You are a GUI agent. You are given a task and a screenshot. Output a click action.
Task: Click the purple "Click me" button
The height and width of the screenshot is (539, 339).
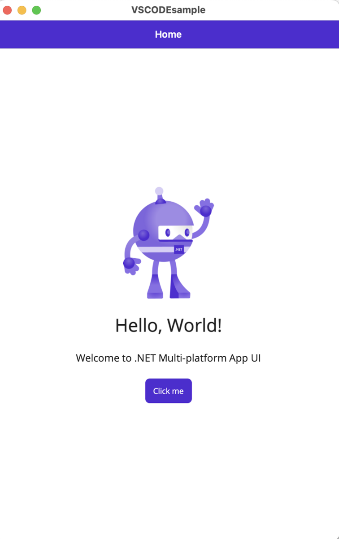point(168,391)
